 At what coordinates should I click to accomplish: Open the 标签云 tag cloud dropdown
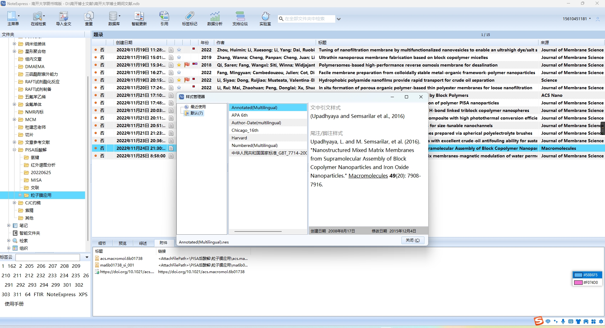87,257
